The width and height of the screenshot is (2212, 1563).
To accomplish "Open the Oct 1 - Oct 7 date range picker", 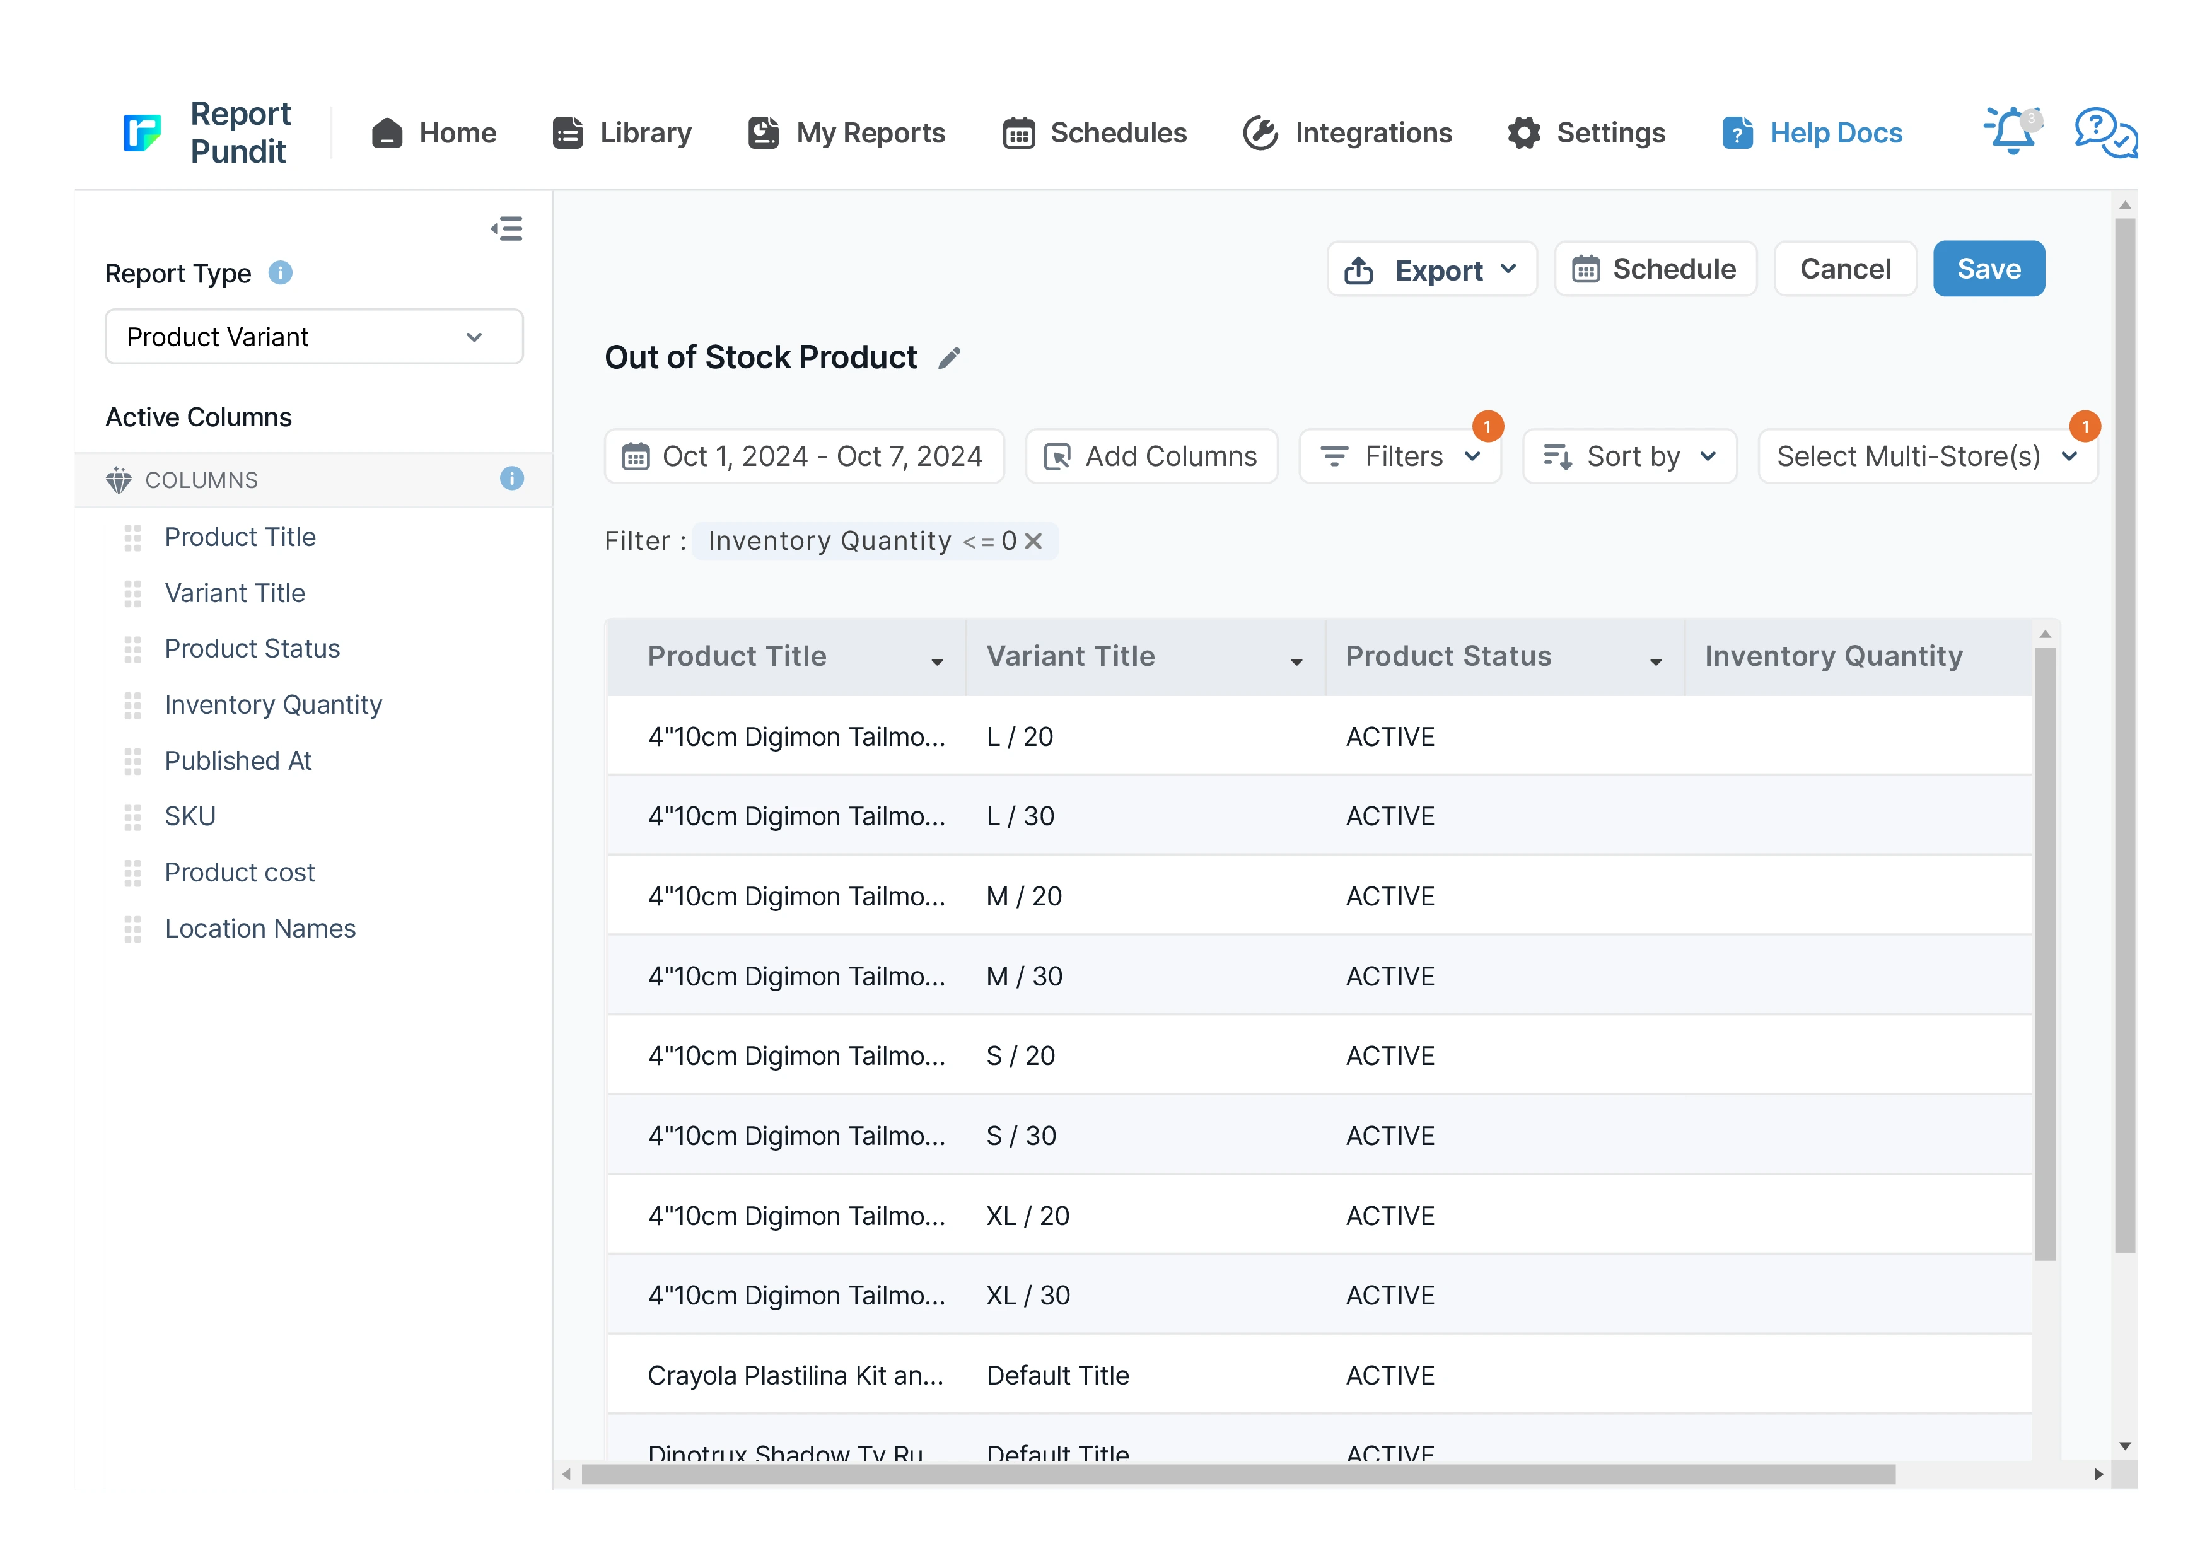I will [x=803, y=456].
